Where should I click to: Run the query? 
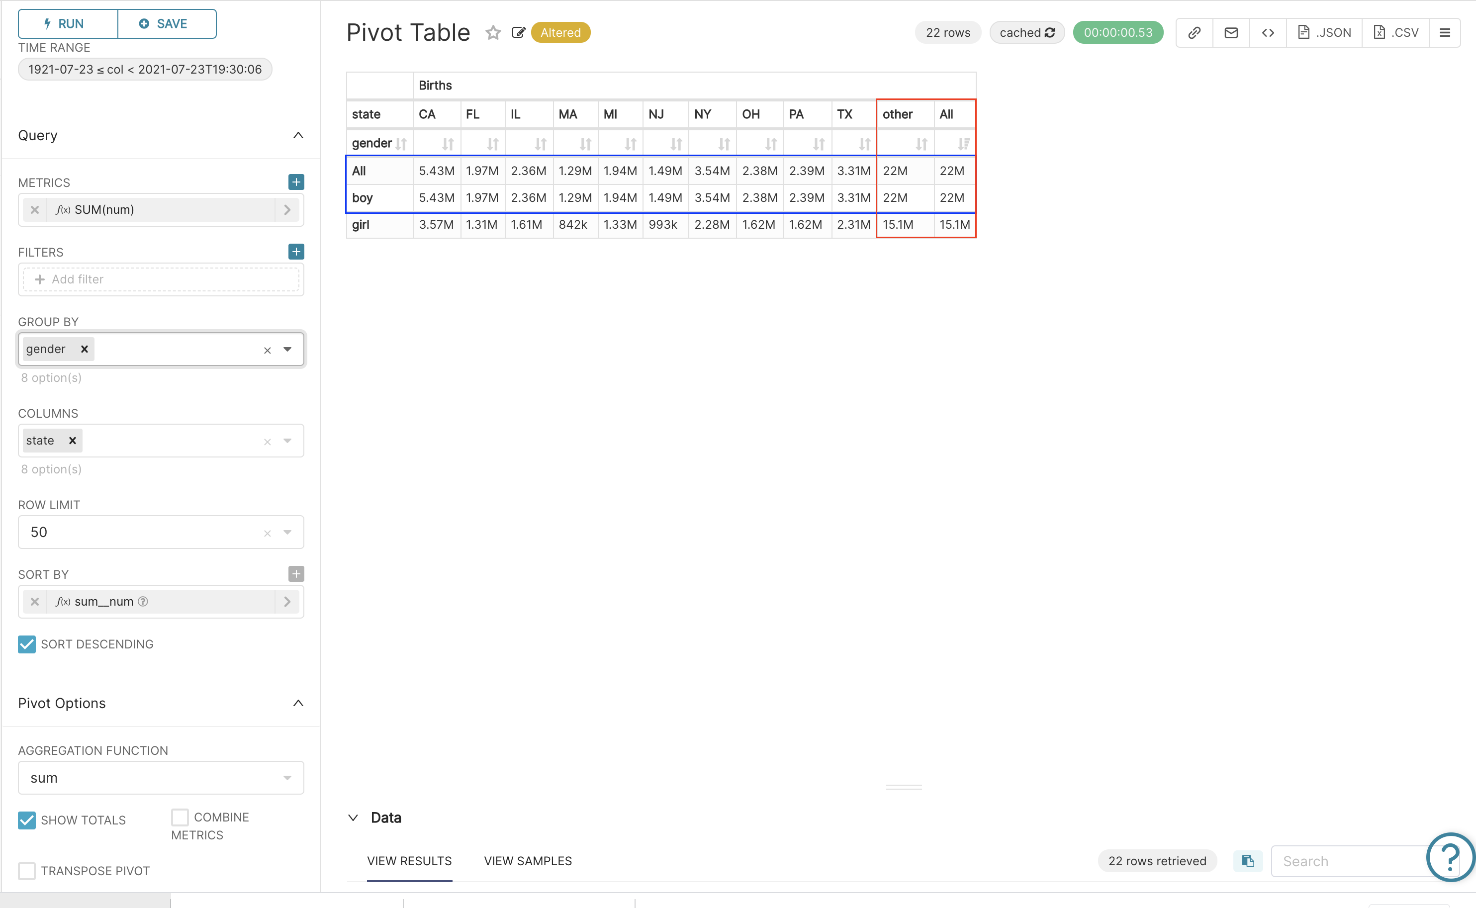coord(67,23)
